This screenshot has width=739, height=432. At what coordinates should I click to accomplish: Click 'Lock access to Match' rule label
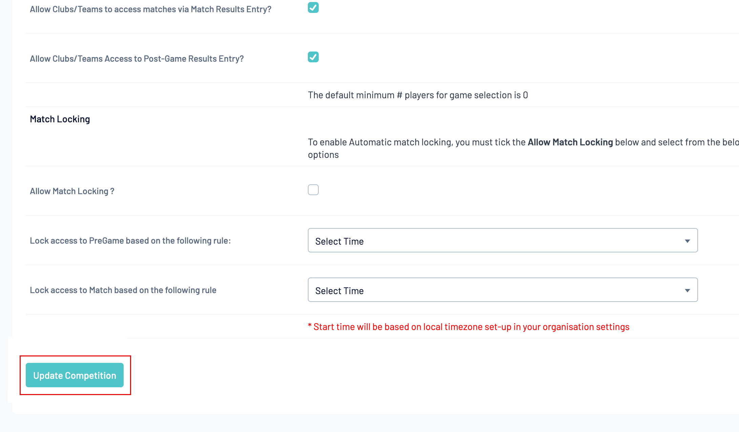[123, 290]
